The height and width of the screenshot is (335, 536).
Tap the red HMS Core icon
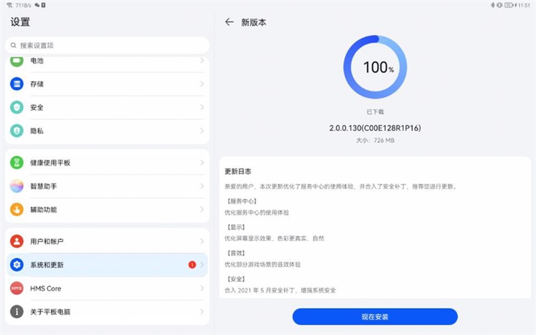(16, 288)
